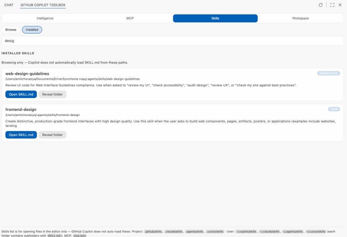This screenshot has width=347, height=237.
Task: Open the Intelligence tab
Action: 45,18
